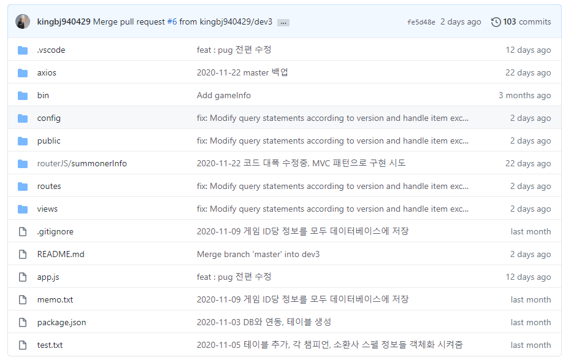Open 'Add gameInfo' commit message

(x=224, y=95)
